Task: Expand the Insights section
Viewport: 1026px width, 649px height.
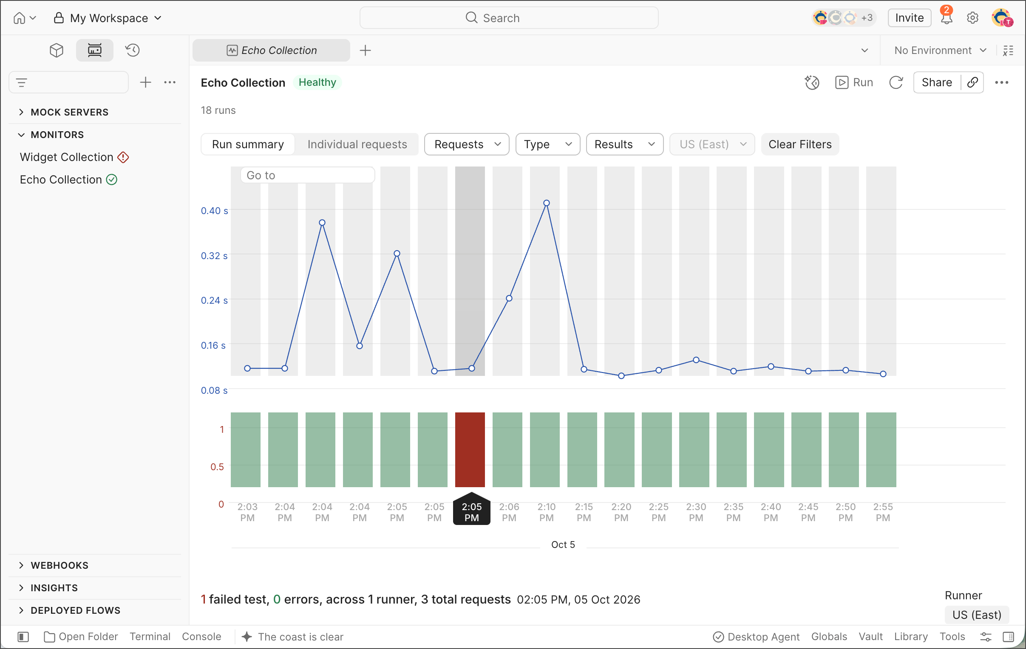Action: (48, 588)
